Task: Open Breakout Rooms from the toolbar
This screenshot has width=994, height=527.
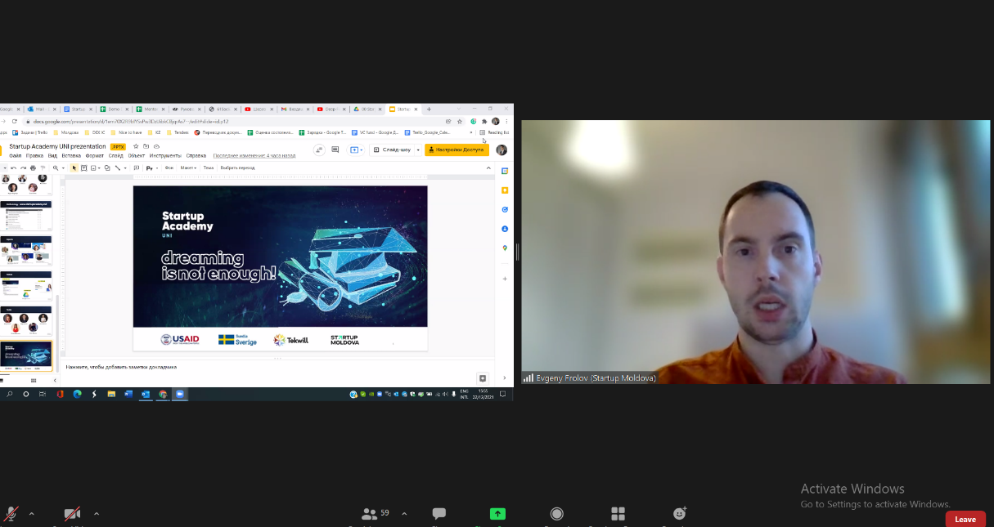Action: [618, 514]
